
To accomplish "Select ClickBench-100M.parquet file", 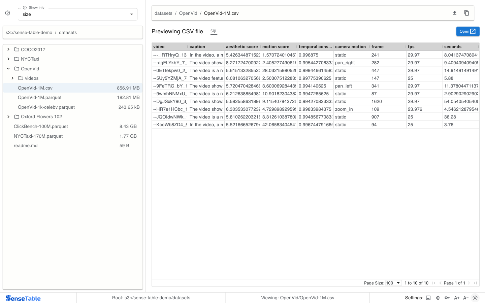I will (41, 127).
